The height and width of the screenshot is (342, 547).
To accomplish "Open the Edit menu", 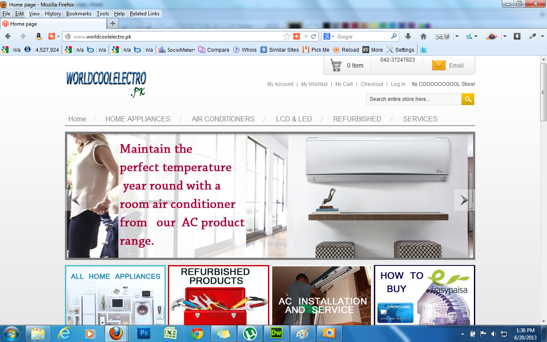I will click(x=20, y=14).
